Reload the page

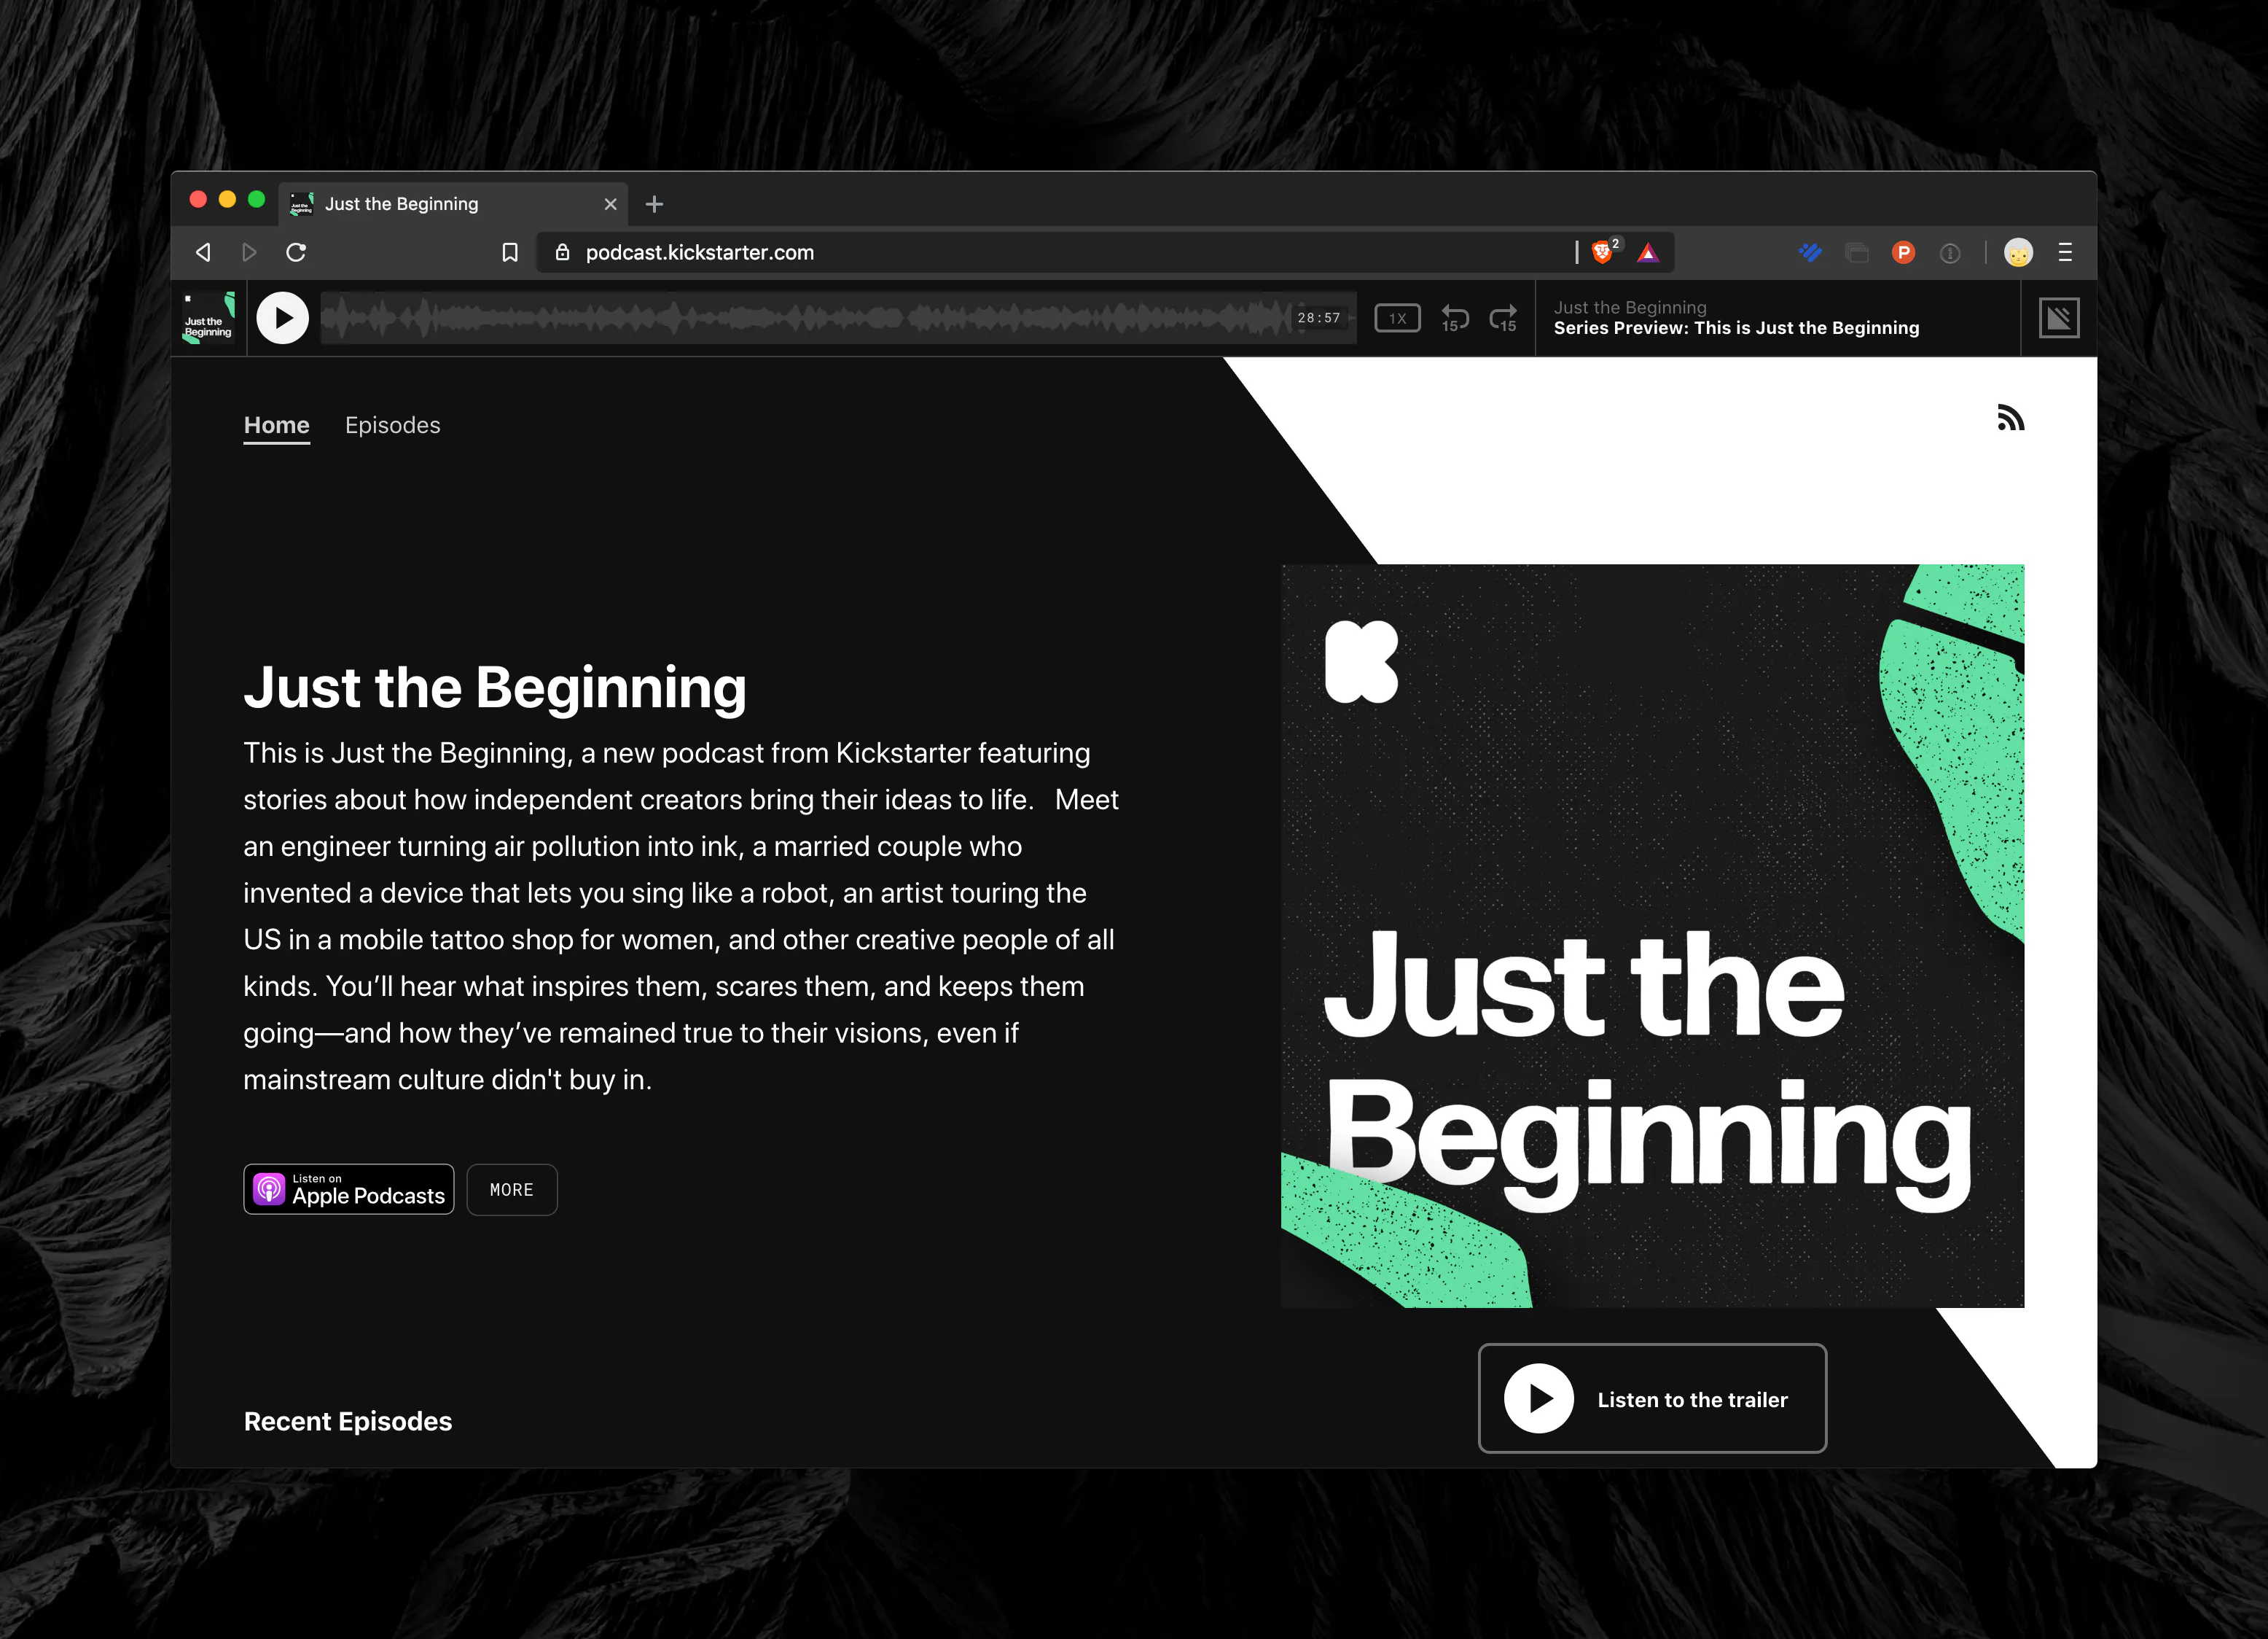point(296,252)
